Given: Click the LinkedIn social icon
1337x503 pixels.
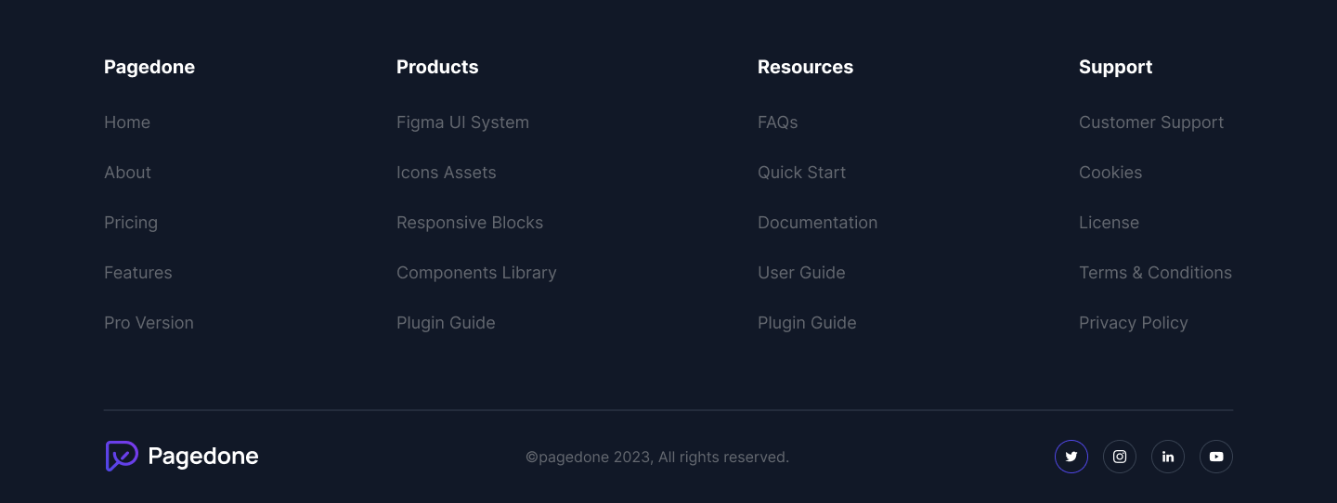Looking at the screenshot, I should 1168,457.
